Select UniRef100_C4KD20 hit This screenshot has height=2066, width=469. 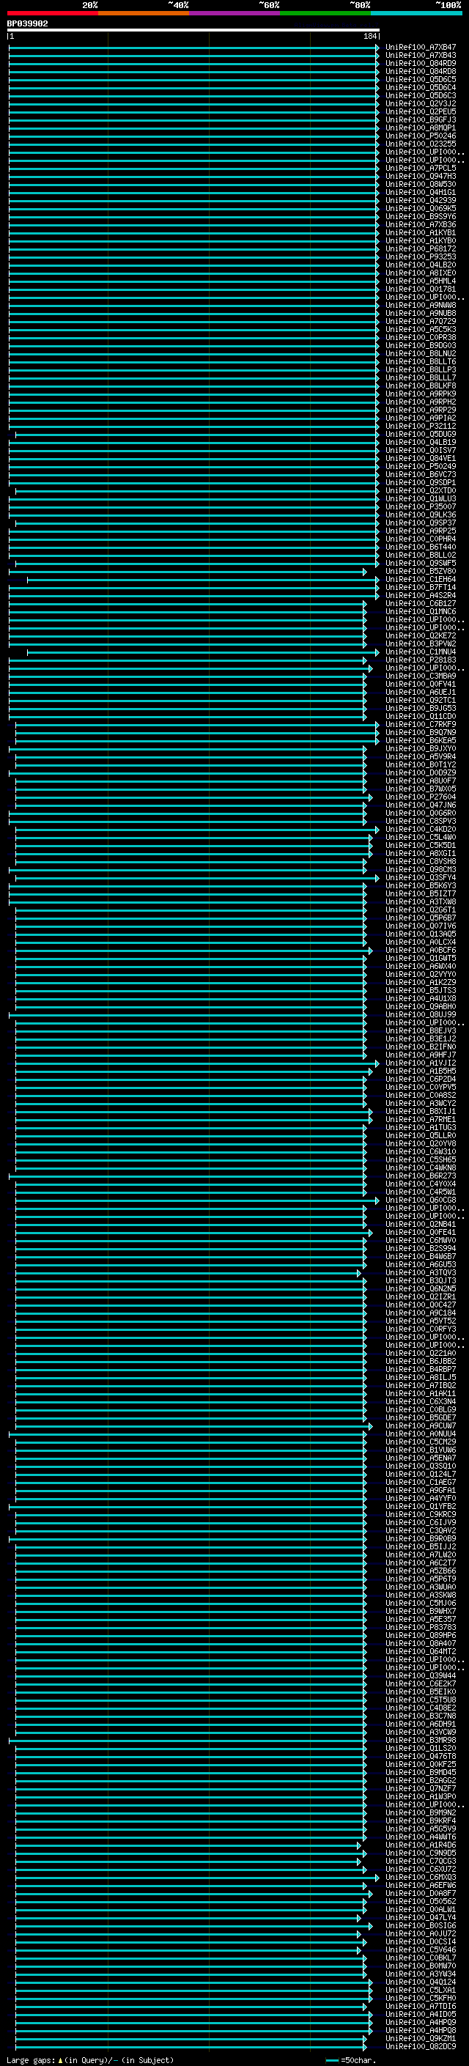click(420, 830)
